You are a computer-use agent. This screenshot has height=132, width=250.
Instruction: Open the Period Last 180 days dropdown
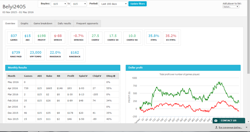coord(113,4)
